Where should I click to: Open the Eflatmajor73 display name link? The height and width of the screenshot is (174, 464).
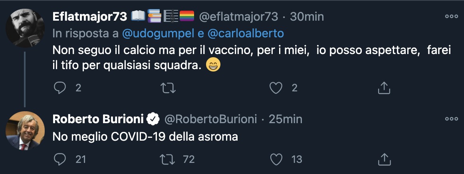click(x=90, y=17)
